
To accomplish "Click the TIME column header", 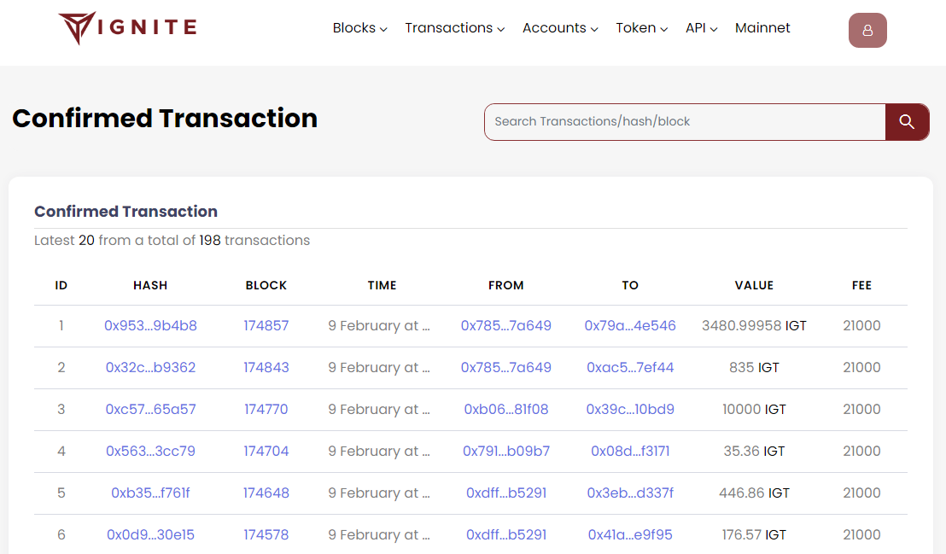I will coord(382,285).
